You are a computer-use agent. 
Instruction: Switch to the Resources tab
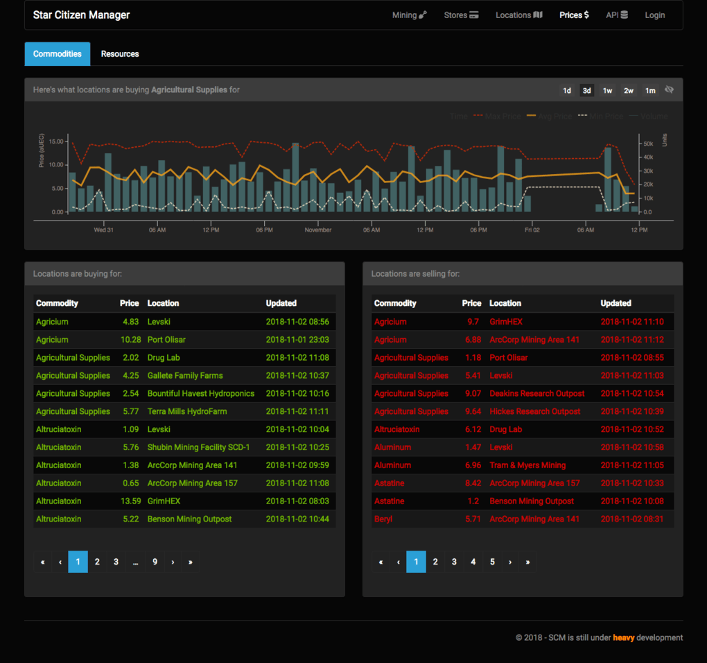pyautogui.click(x=120, y=53)
